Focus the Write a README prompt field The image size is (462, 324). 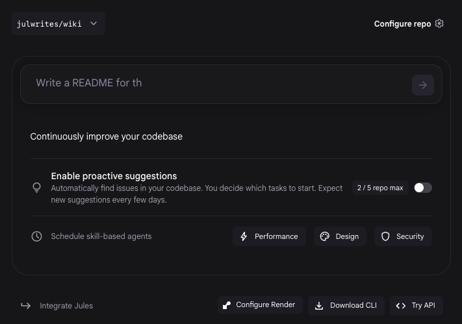coord(214,83)
